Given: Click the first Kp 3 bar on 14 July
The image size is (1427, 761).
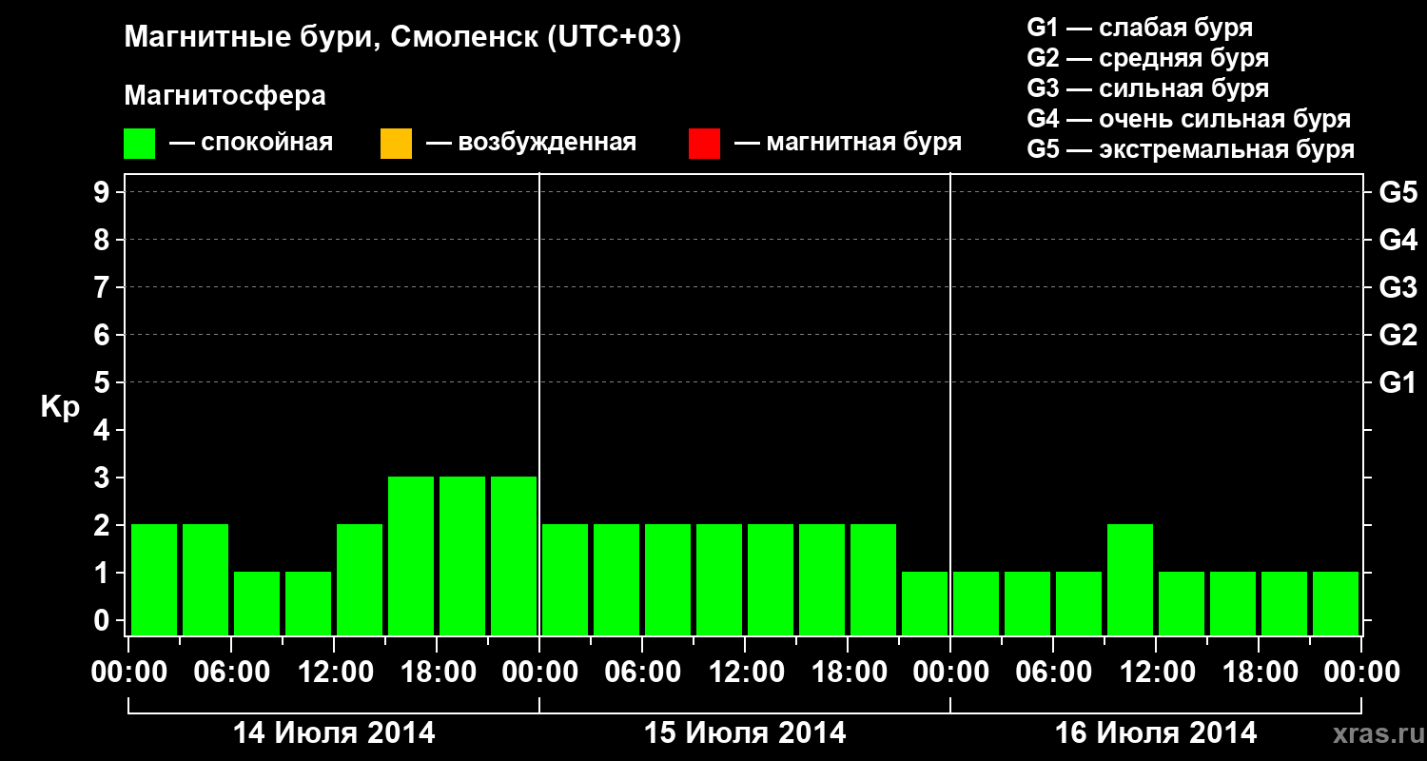Looking at the screenshot, I should [x=411, y=556].
